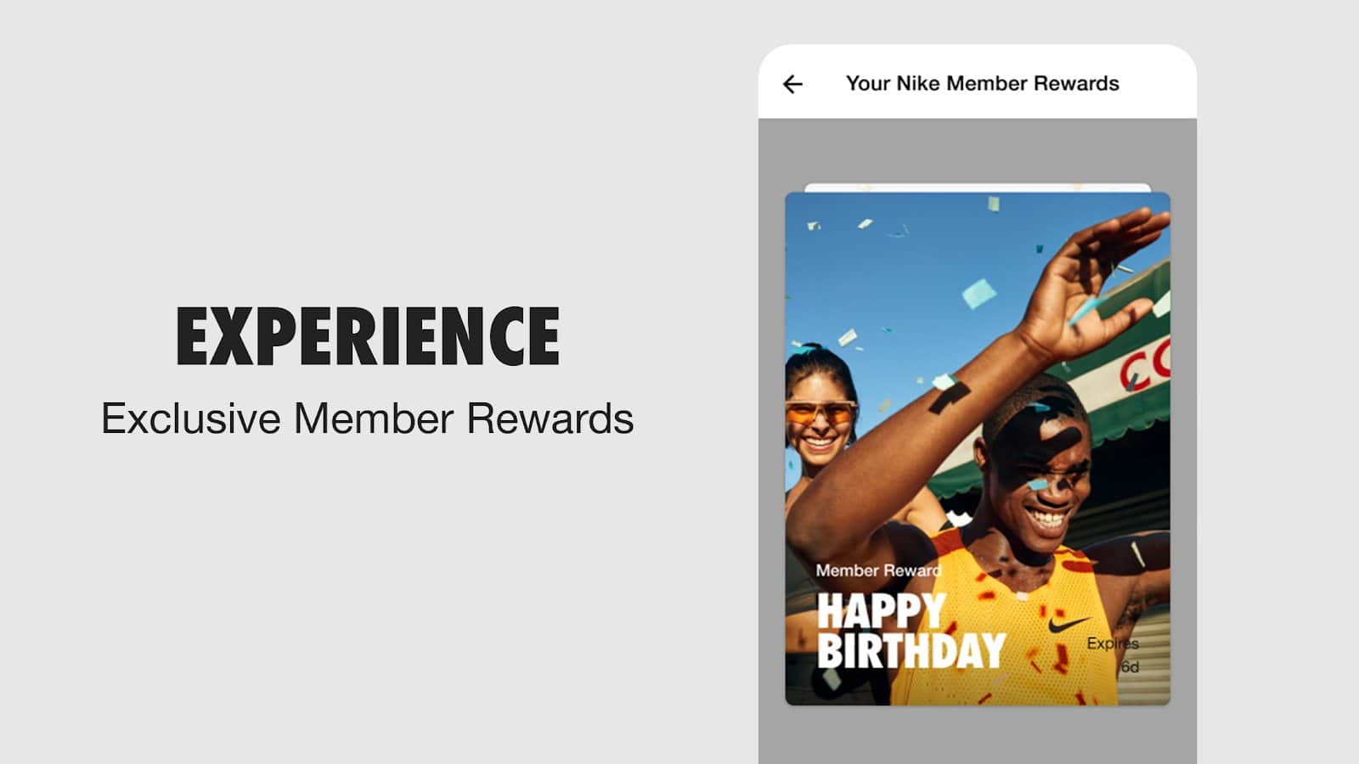Click the "Member Reward" label on card

pos(878,570)
